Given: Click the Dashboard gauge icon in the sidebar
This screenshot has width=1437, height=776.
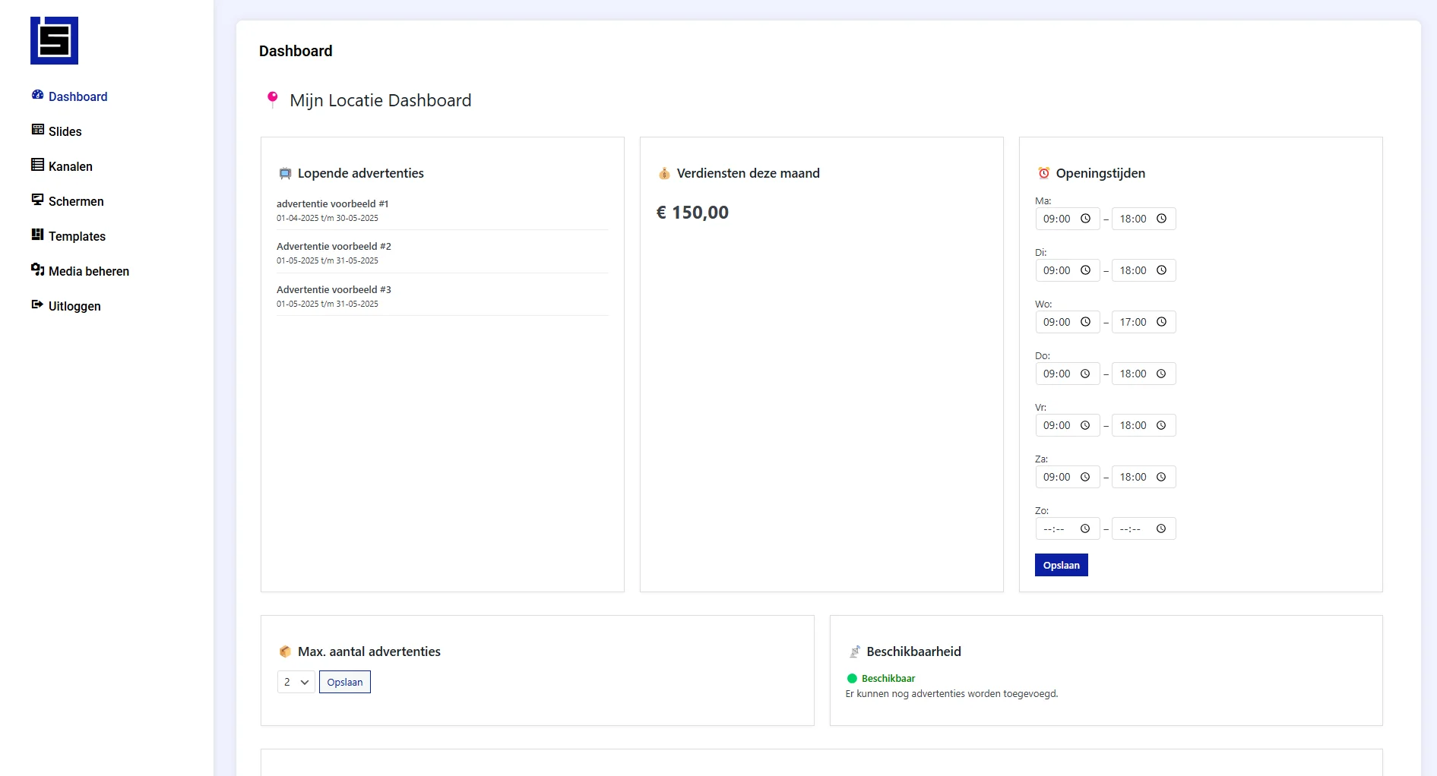Looking at the screenshot, I should 37,95.
